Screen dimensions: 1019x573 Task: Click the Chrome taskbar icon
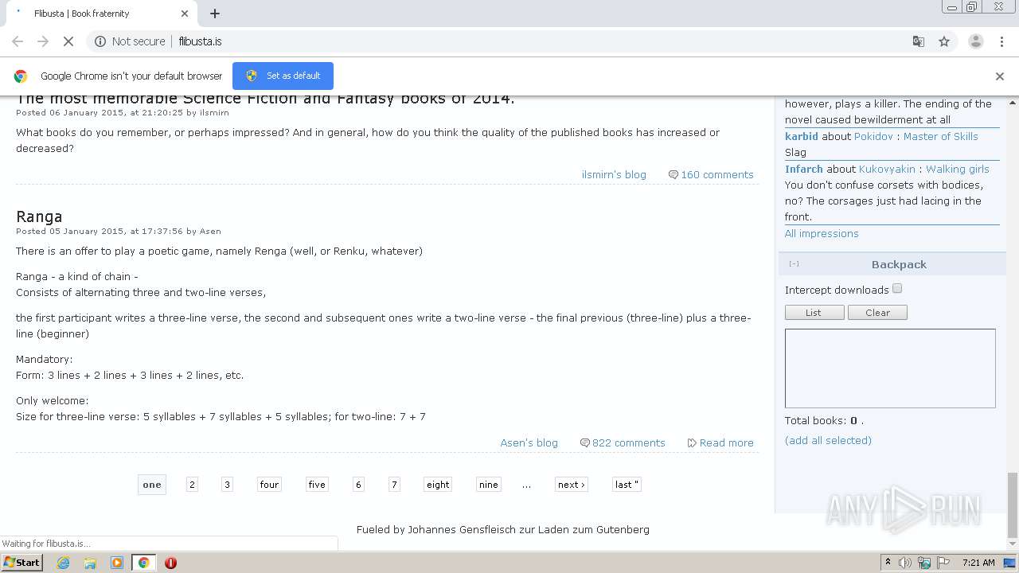pyautogui.click(x=143, y=563)
